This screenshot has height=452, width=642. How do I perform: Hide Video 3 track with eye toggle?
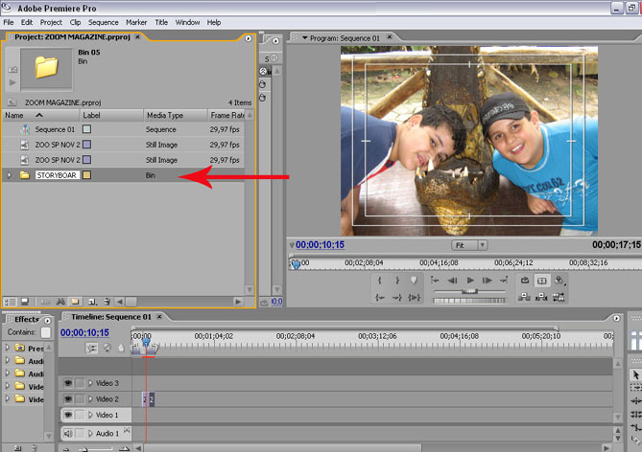point(68,383)
